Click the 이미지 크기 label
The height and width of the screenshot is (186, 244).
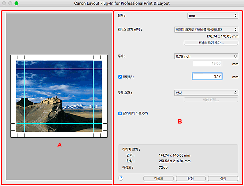click(131, 149)
